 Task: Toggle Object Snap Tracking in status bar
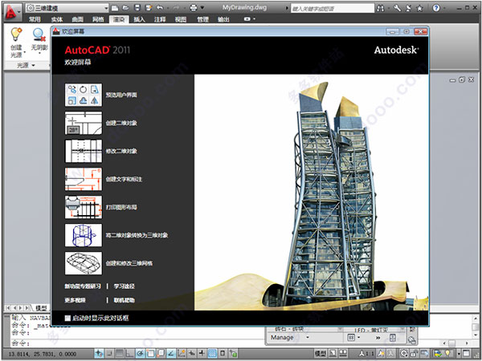tap(171, 354)
